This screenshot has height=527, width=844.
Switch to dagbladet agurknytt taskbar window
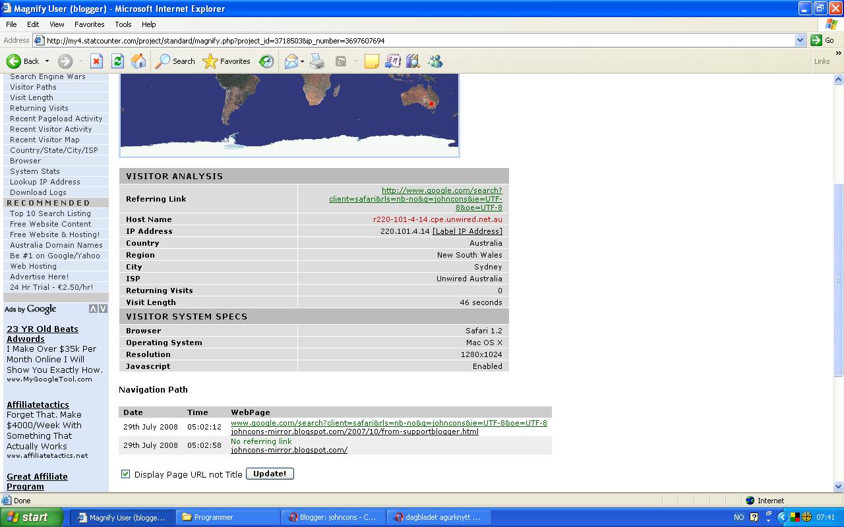point(438,517)
